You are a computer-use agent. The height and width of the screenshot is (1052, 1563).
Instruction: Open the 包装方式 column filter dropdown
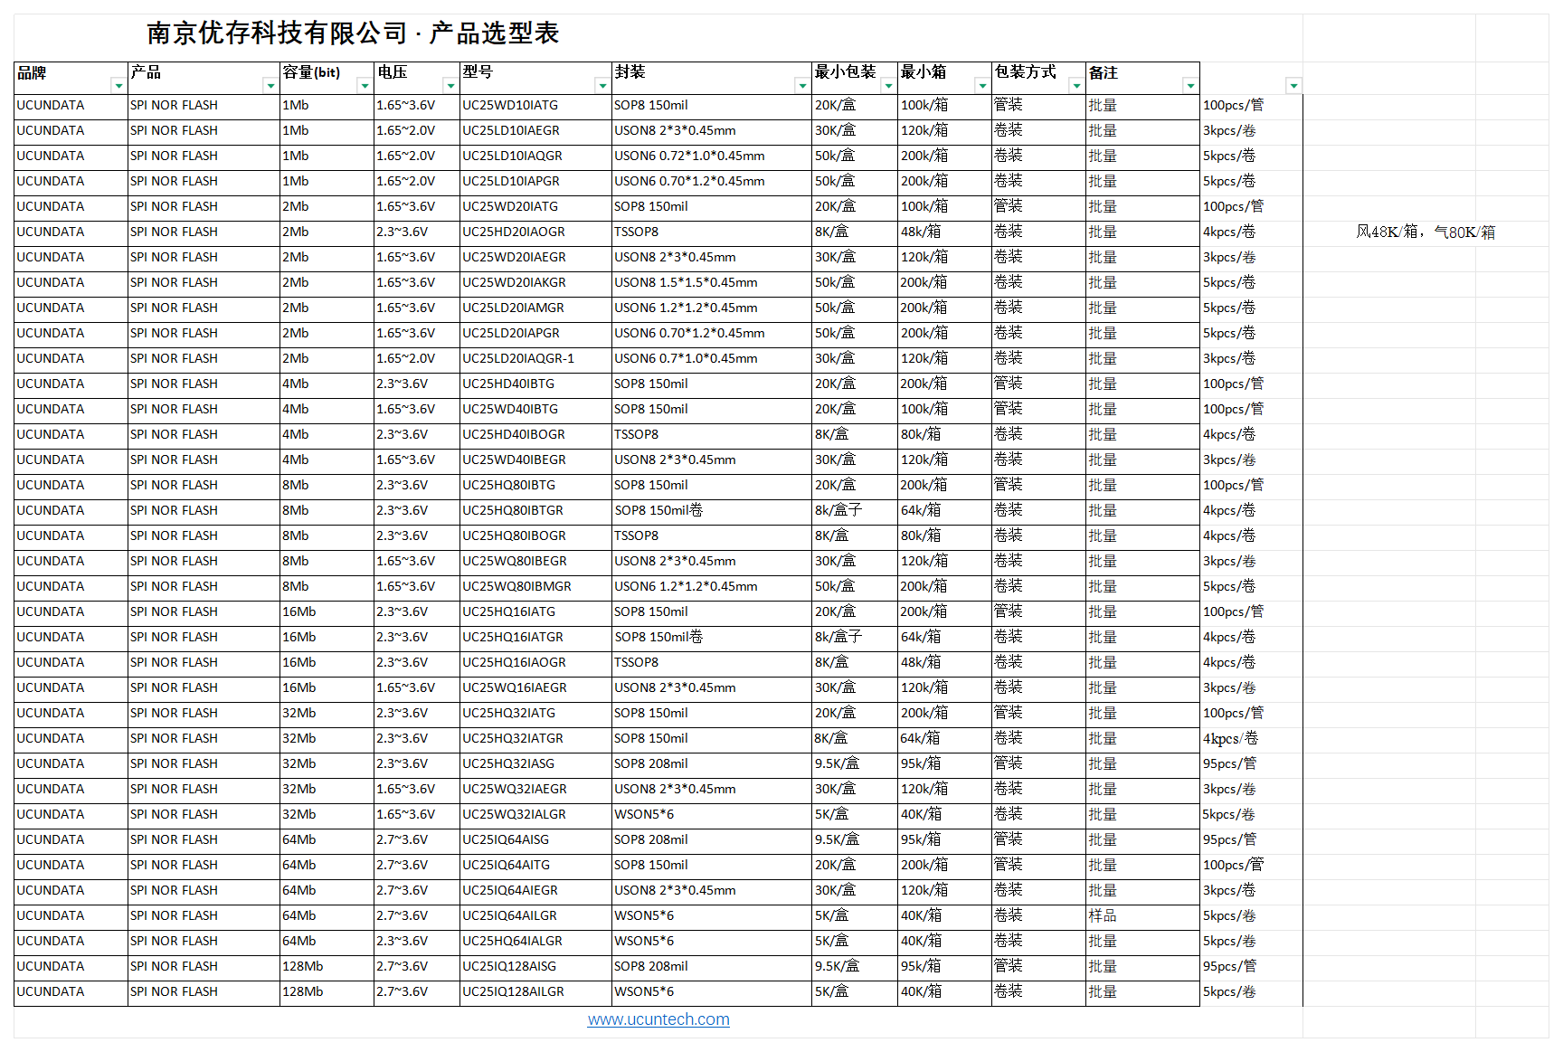click(x=1076, y=86)
